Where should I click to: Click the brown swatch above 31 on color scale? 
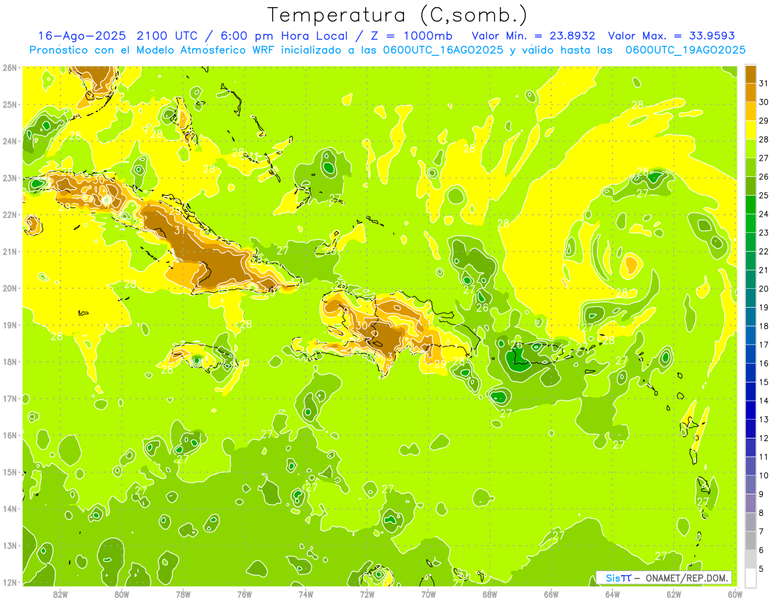coord(750,74)
